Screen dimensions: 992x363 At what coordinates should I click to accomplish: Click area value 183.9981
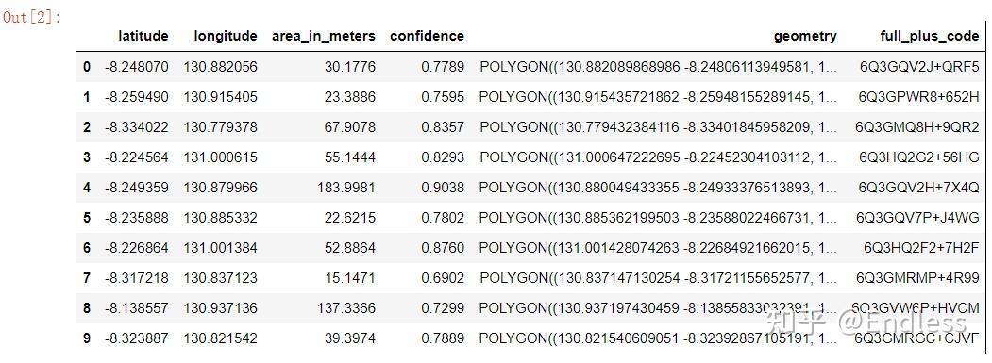click(x=346, y=188)
